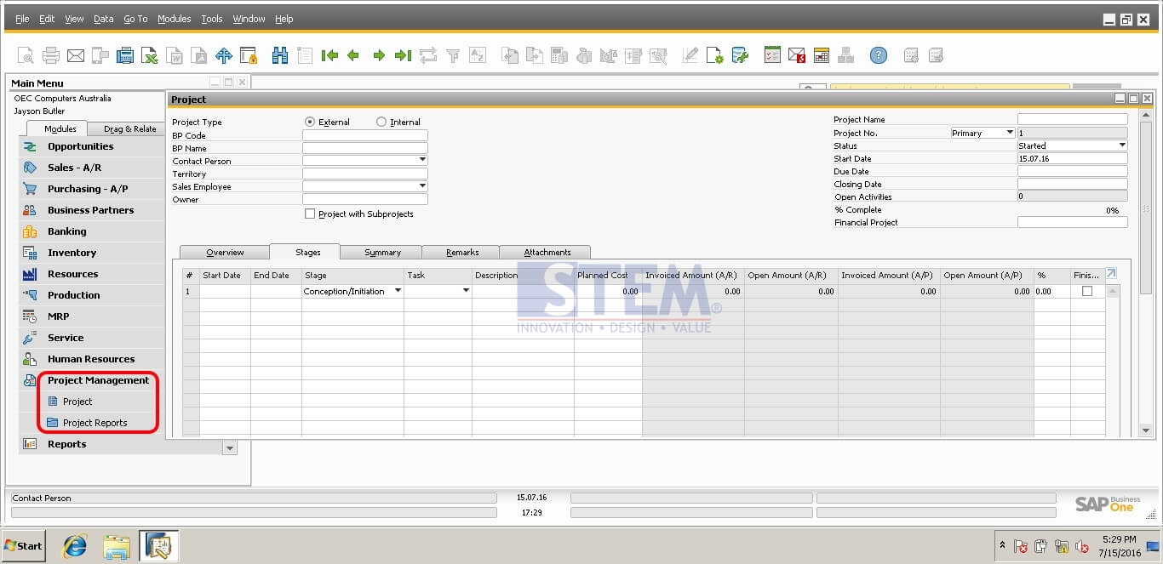
Task: Open the Tools menu
Action: 212,19
